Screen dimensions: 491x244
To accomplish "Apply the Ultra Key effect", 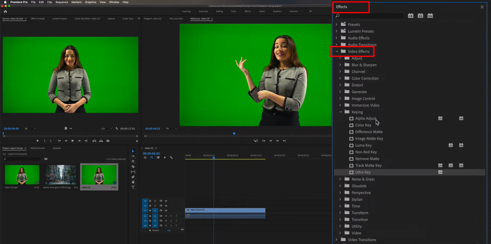I will [363, 172].
